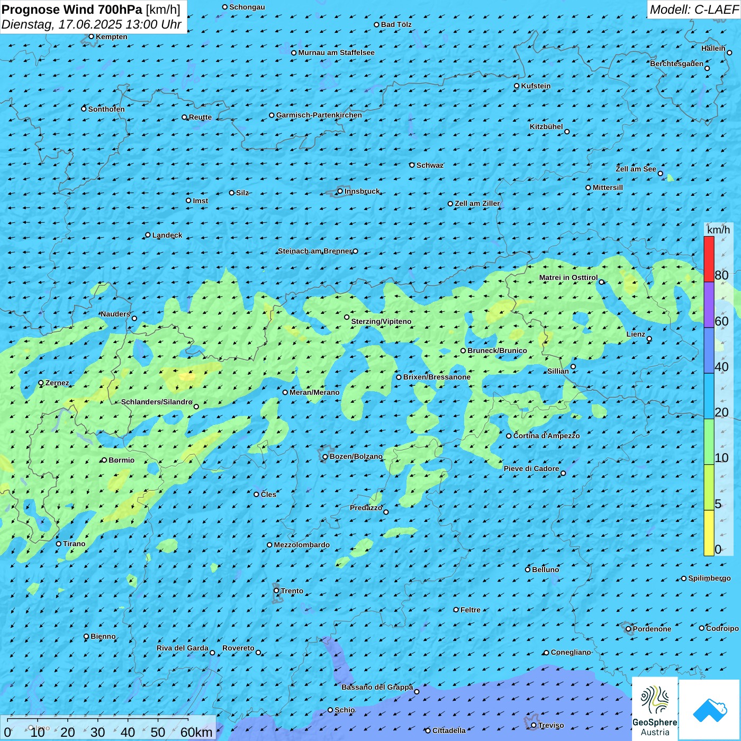
Task: Click the Tirano location marker
Action: 59,544
